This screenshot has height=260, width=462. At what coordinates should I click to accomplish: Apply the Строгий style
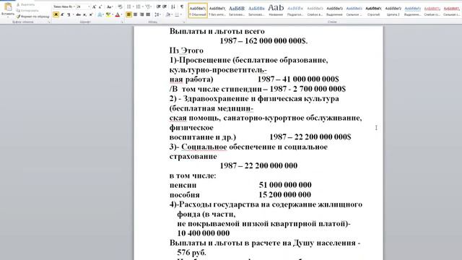click(374, 10)
